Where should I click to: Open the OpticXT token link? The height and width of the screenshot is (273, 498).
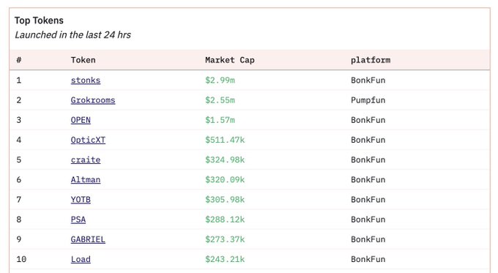(88, 140)
